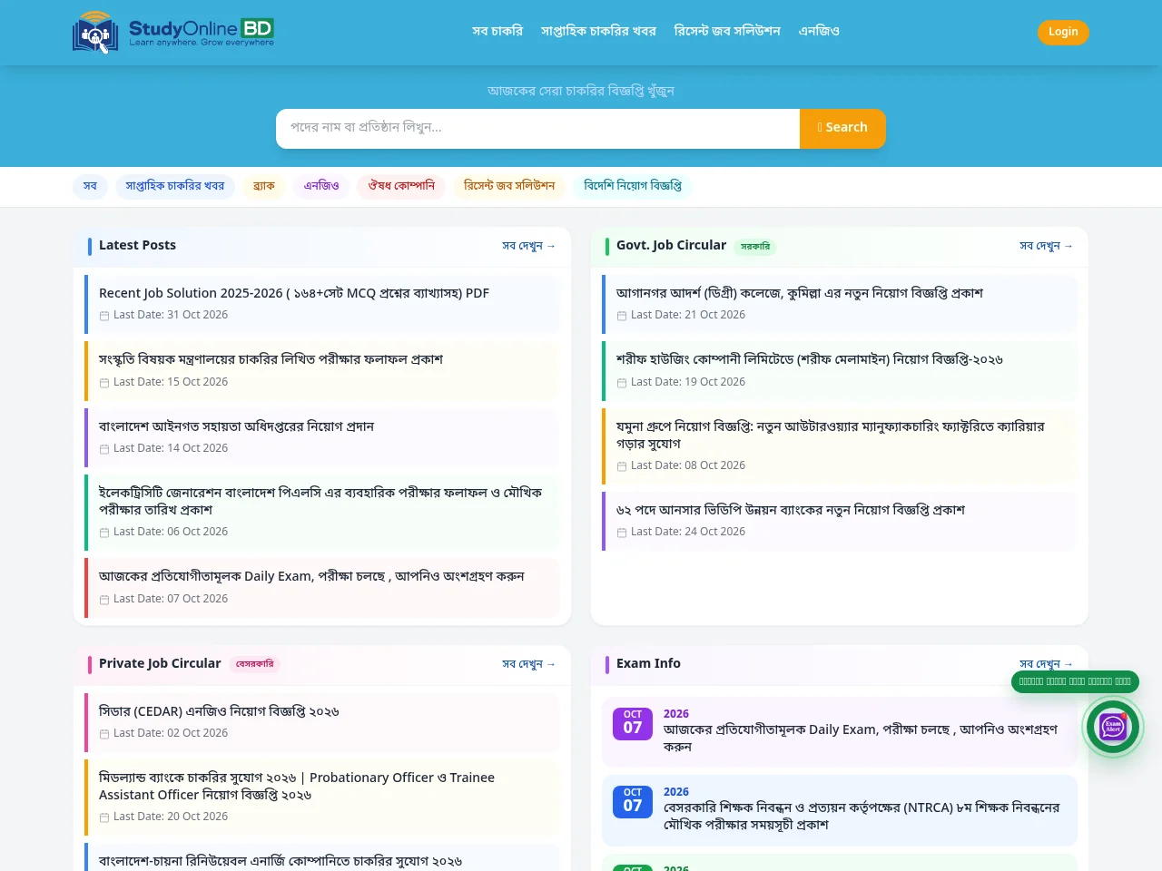Screen dimensions: 1162x871
Task: Click সব দেখুন in Private Job Circular
Action: [528, 664]
